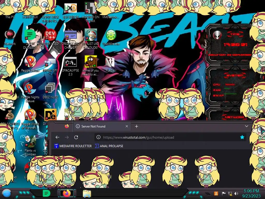View site information icon in the address bar

pos(98,137)
